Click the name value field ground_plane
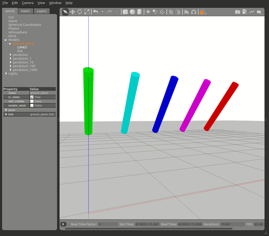Viewport: 269px width, 236px height. [42, 93]
